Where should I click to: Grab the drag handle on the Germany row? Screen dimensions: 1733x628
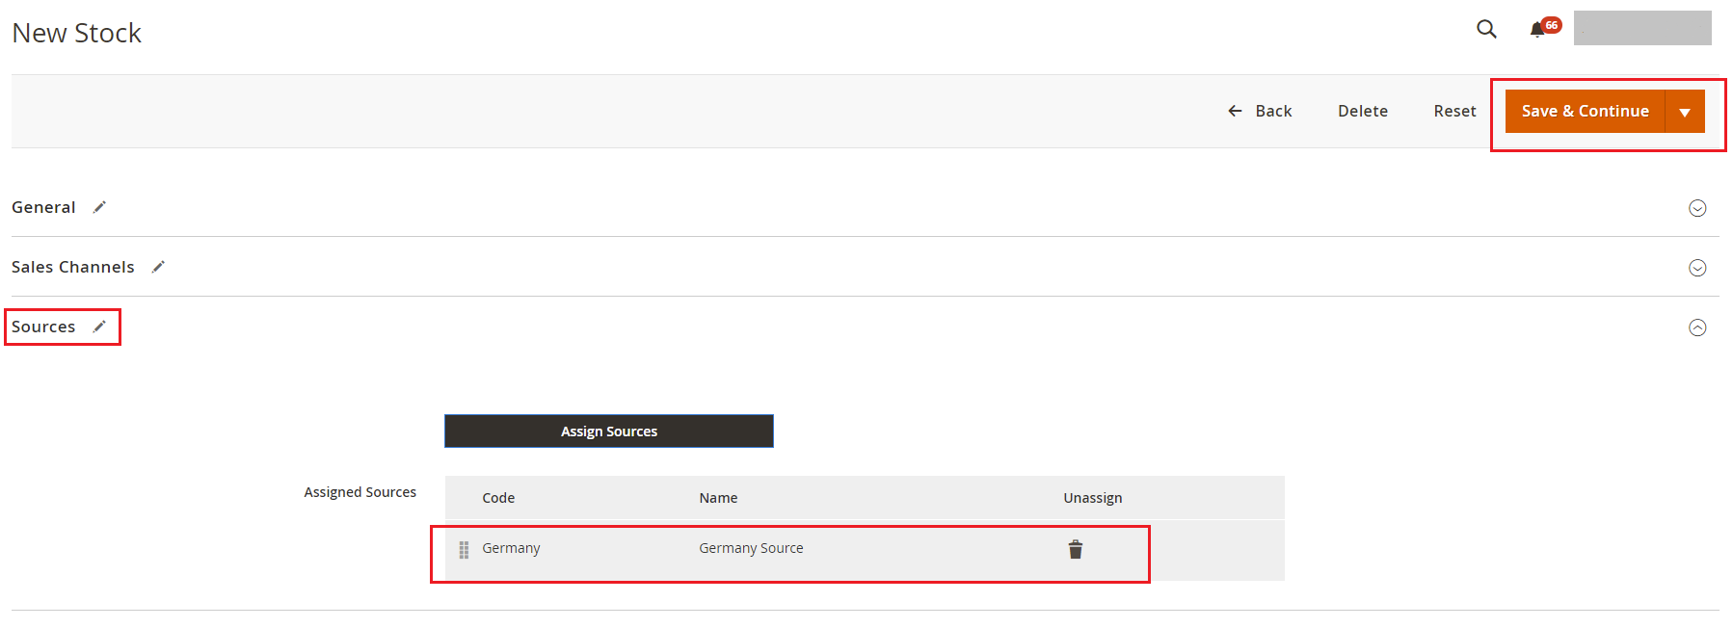tap(464, 549)
